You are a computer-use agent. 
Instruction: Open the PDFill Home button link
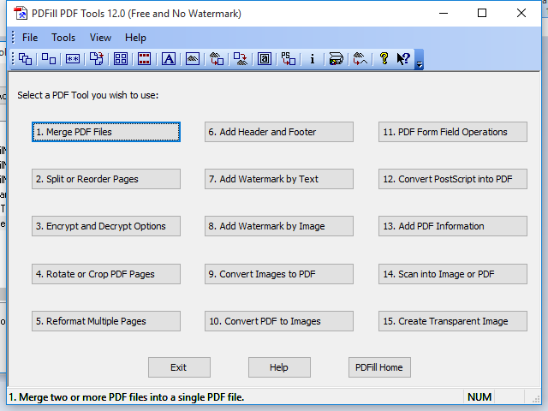coord(379,367)
